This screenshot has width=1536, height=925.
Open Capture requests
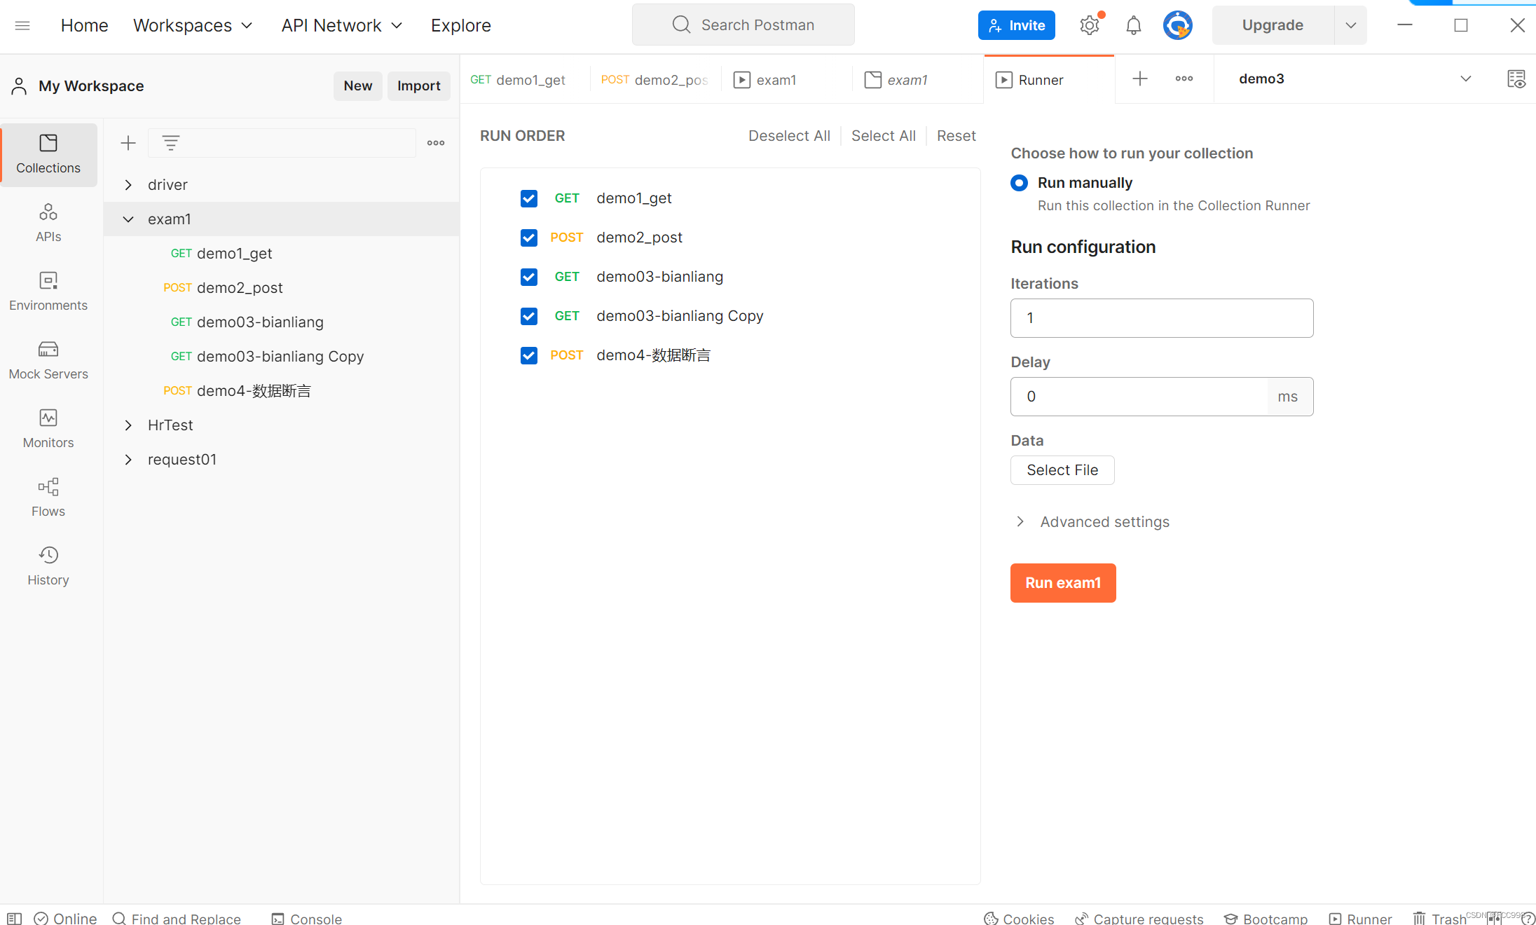click(1139, 918)
